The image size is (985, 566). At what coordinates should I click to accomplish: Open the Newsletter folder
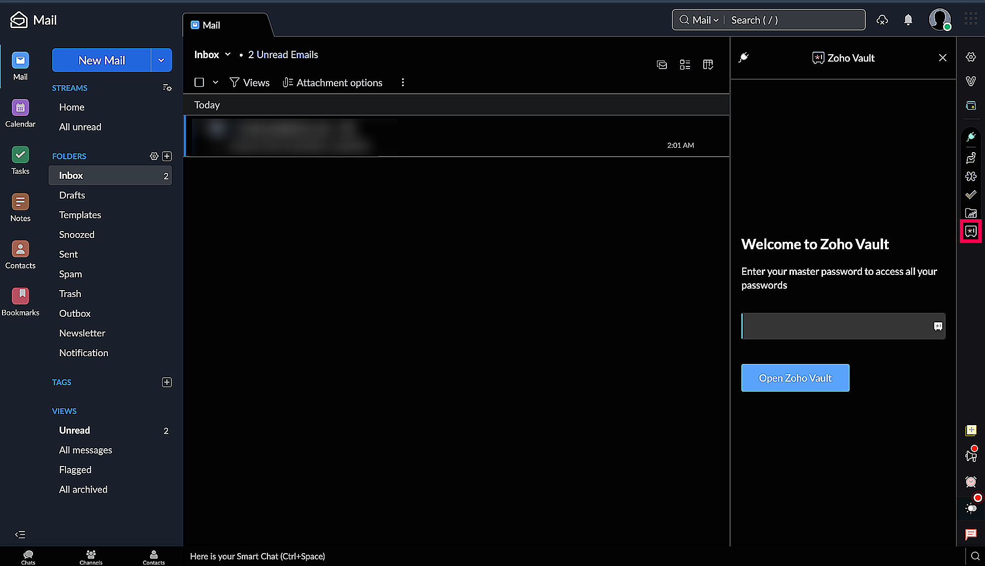pos(82,333)
